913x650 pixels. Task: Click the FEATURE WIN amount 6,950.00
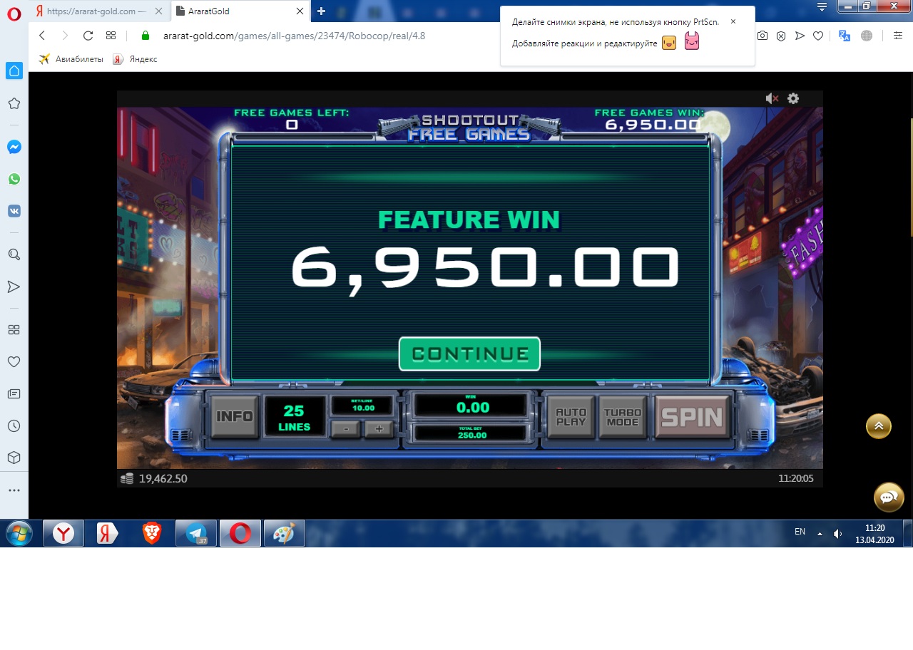[x=484, y=269]
